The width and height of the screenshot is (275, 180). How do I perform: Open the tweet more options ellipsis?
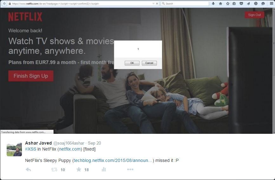130,169
